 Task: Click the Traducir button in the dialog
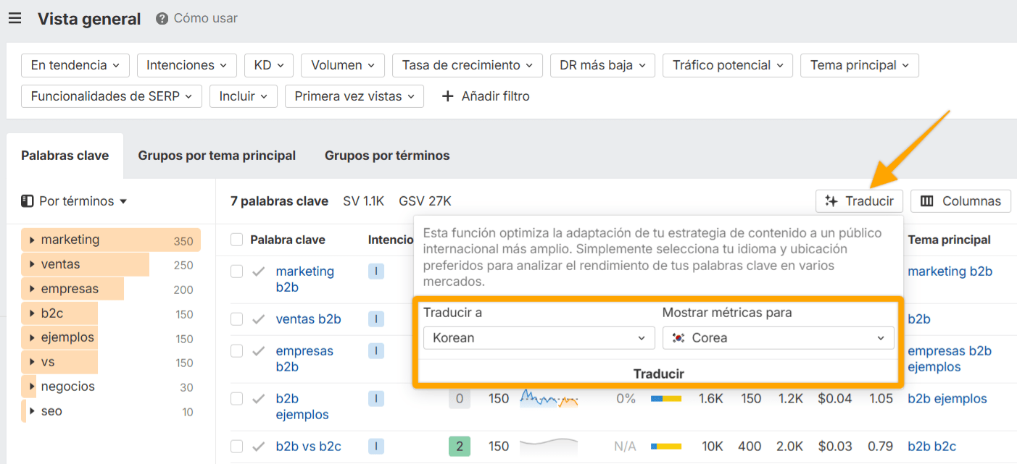click(658, 373)
